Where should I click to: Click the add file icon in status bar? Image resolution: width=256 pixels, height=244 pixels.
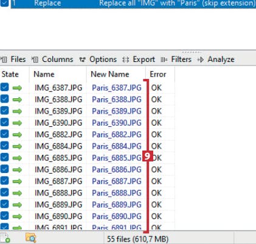point(5,238)
